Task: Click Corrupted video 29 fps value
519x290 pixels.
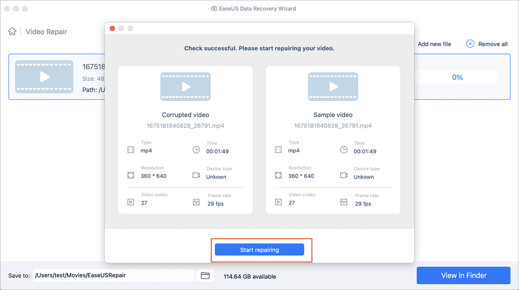Action: 215,204
